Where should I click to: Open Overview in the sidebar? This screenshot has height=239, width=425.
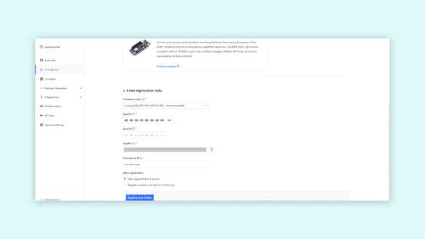(x=59, y=60)
